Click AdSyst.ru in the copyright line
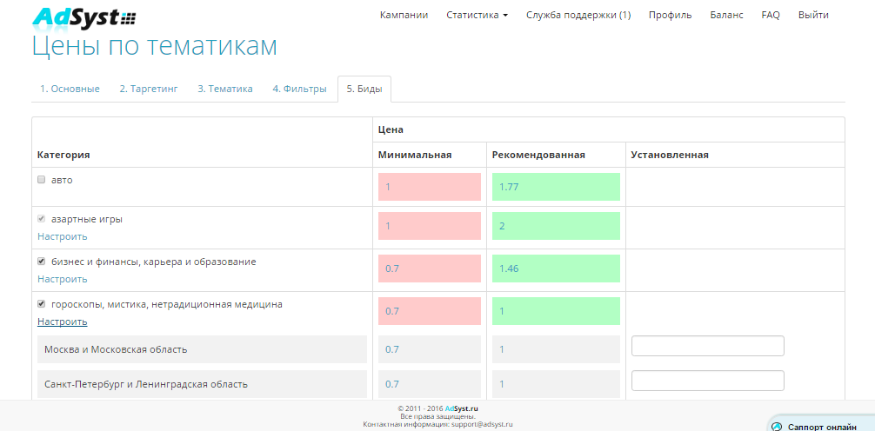This screenshot has height=431, width=875. coord(462,408)
